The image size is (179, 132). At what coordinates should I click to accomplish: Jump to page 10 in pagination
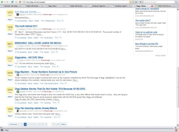46,124
